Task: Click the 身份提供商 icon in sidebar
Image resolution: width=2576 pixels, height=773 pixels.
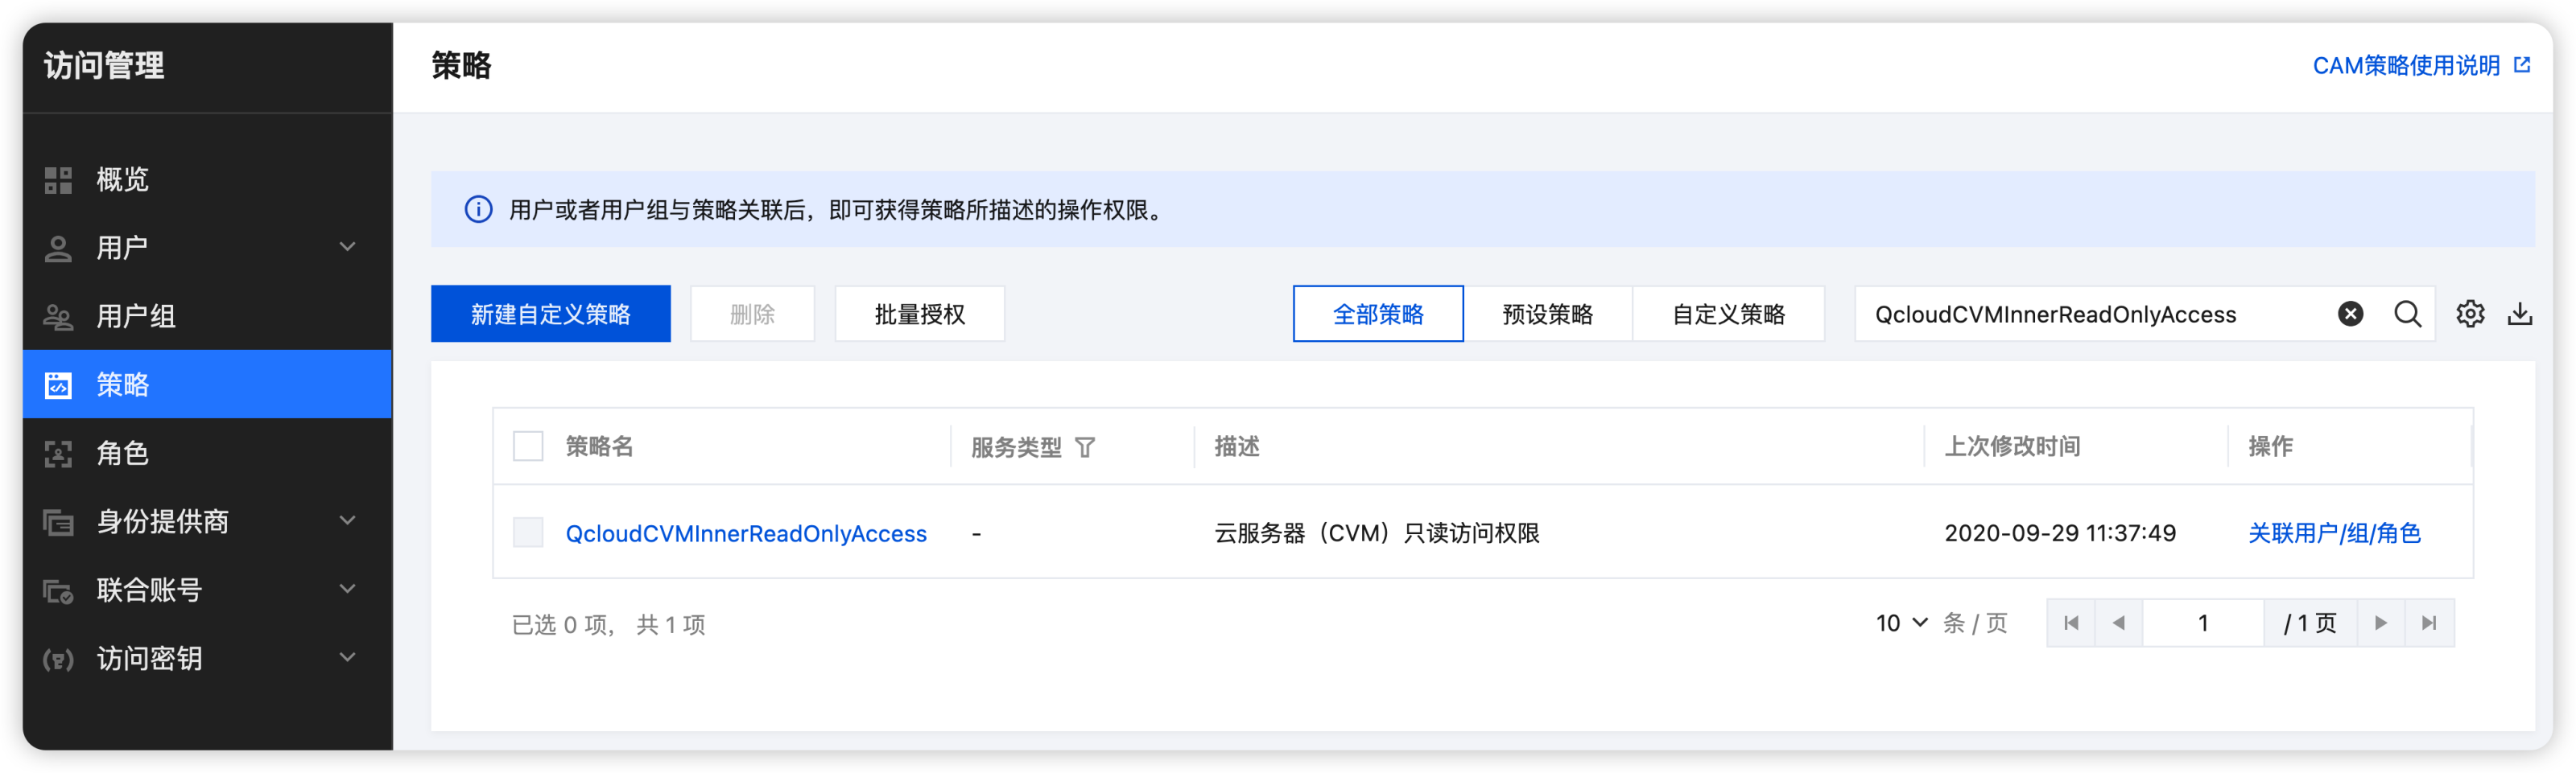Action: click(58, 521)
